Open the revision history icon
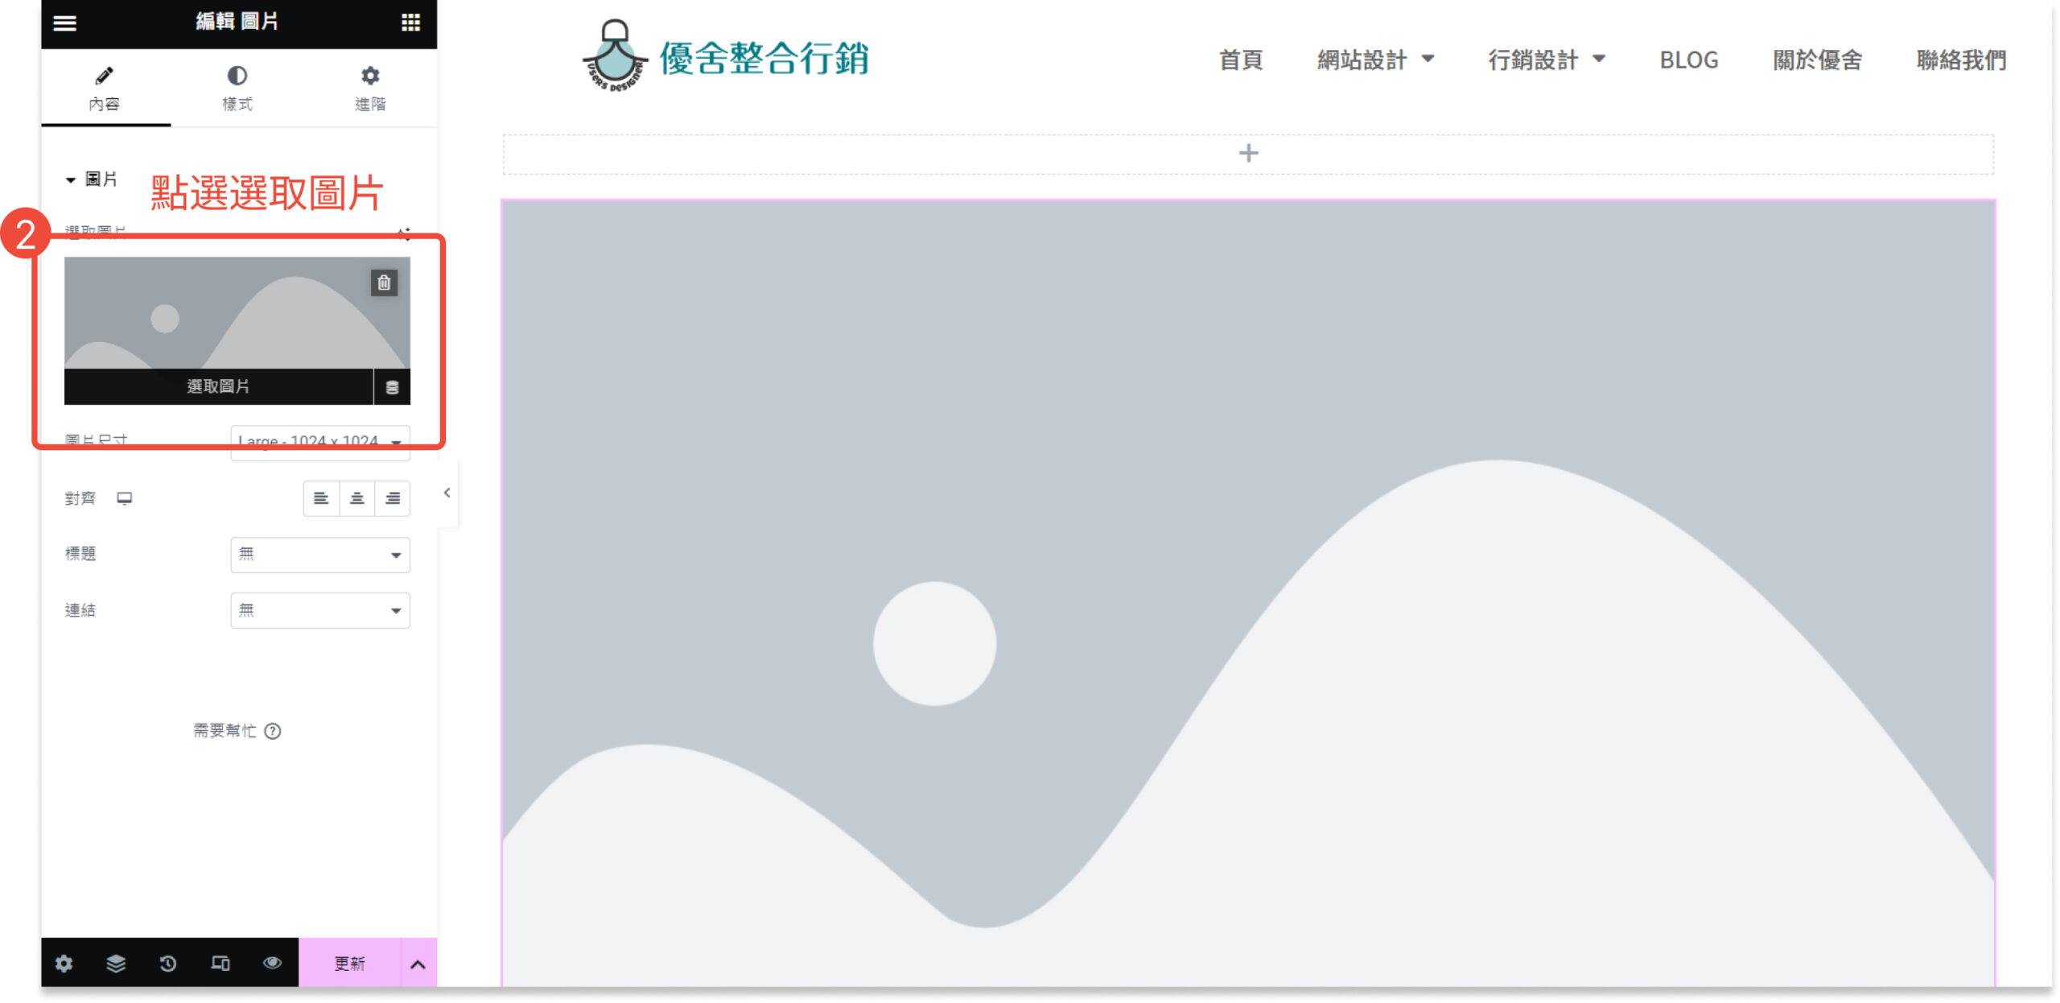Viewport: 2060px width, 1003px height. click(167, 963)
